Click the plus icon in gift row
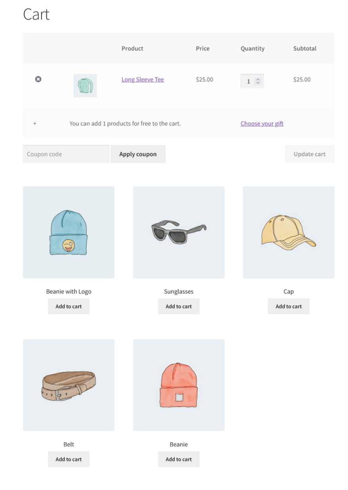 click(x=35, y=123)
